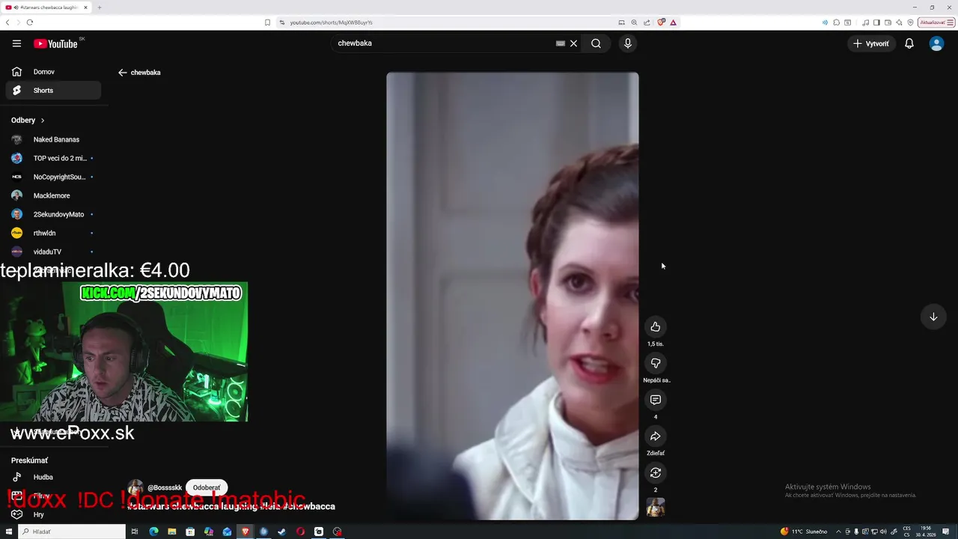The image size is (958, 539).
Task: Open the Remix option for this short
Action: [x=656, y=472]
